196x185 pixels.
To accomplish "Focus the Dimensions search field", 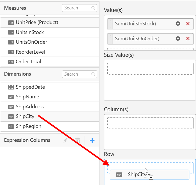I will 77,74.
